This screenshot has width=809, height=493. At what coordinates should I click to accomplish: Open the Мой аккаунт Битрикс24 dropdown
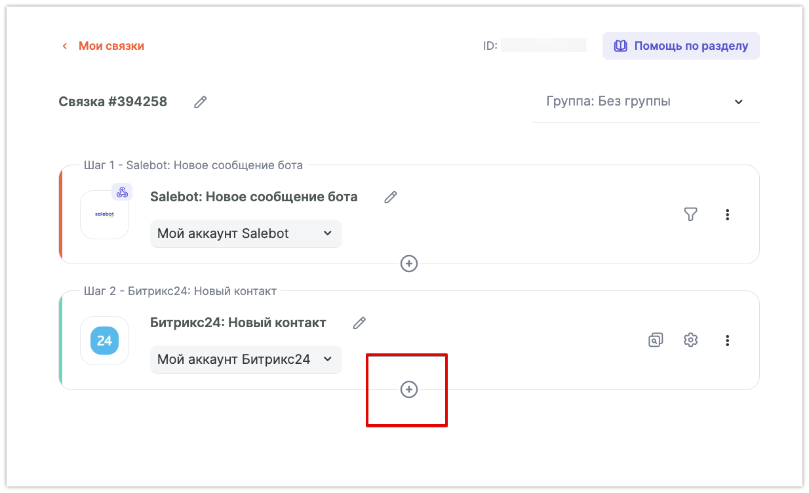tap(246, 359)
